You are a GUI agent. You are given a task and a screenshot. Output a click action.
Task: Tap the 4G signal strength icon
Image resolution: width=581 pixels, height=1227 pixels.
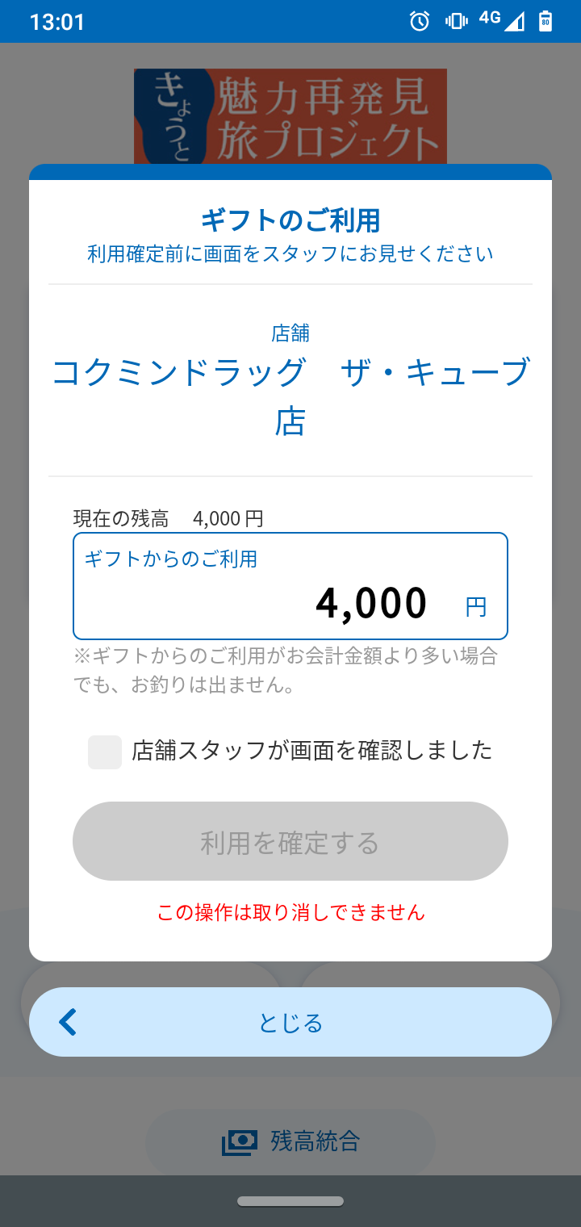point(502,21)
